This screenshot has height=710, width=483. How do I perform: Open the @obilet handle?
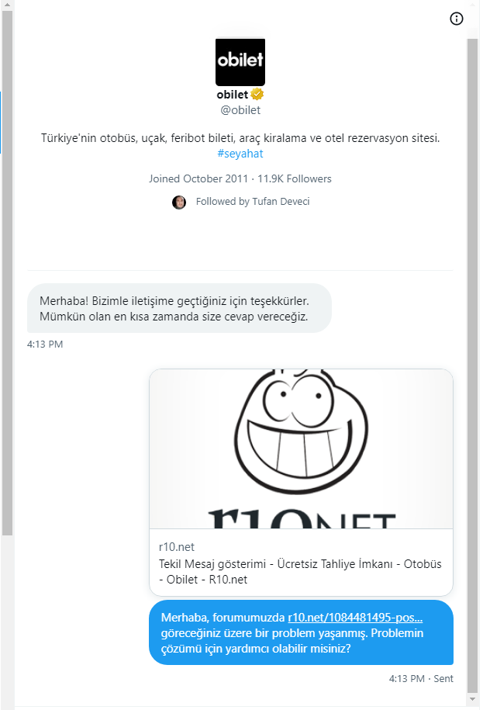tap(240, 110)
